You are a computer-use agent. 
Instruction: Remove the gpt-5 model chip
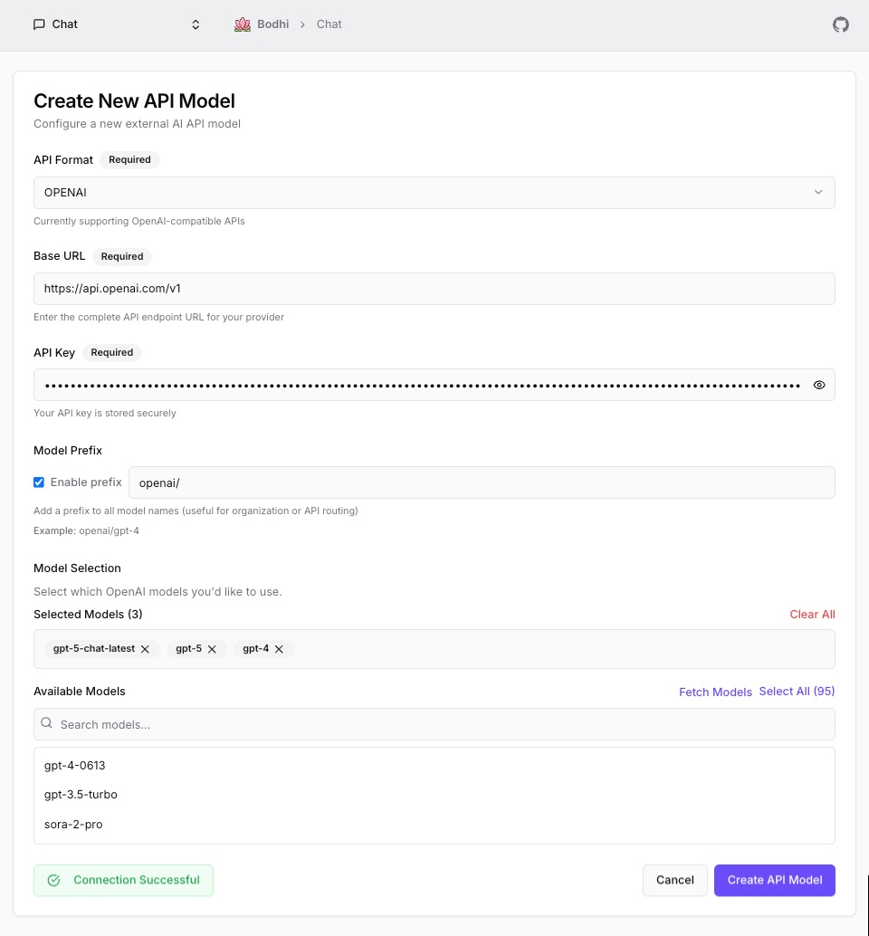pos(212,649)
